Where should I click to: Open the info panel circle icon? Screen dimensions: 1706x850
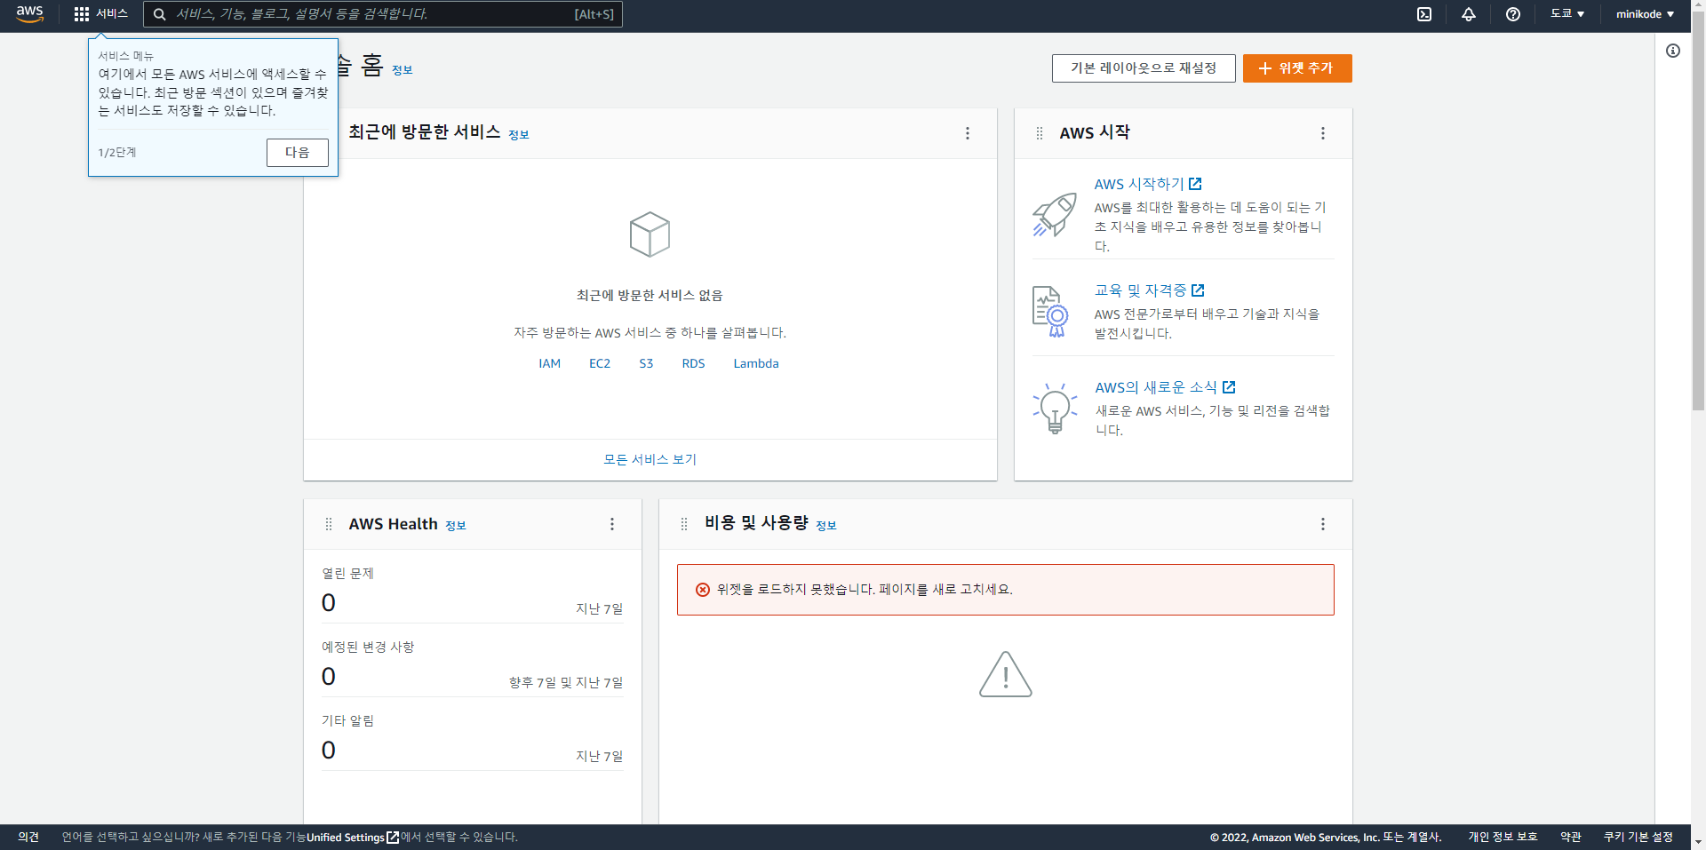tap(1673, 51)
